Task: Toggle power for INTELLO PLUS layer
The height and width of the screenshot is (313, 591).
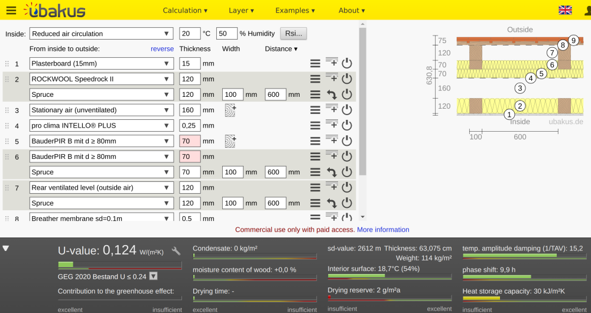Action: 347,125
